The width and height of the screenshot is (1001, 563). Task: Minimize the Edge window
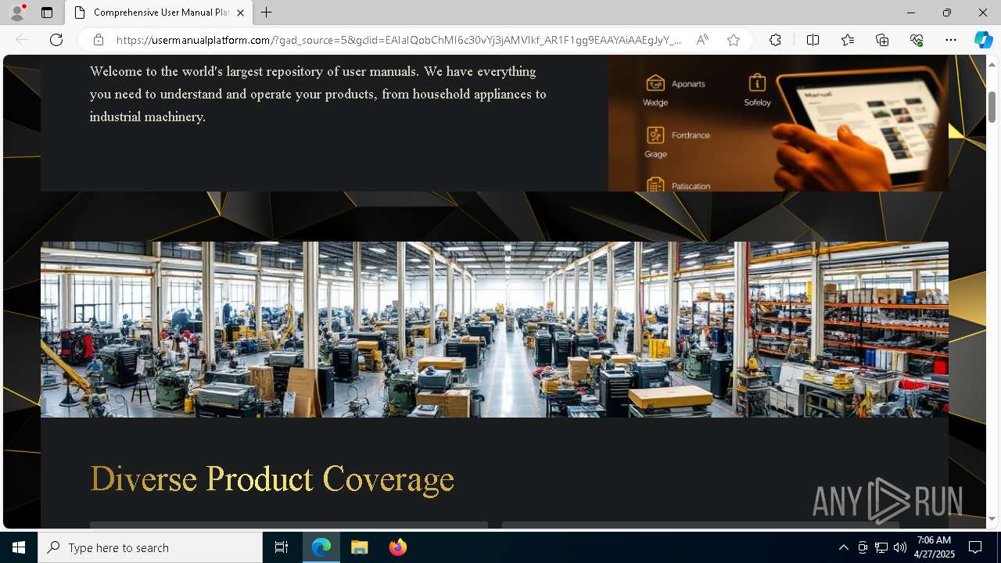911,13
